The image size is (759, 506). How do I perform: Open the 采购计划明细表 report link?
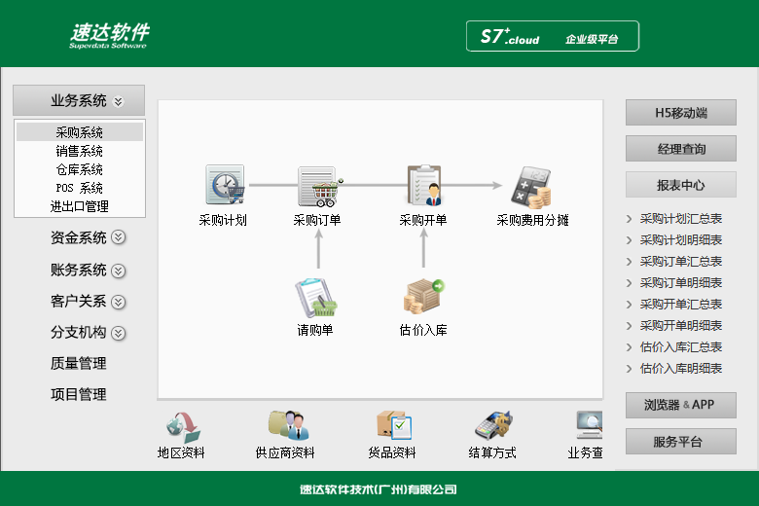click(680, 240)
